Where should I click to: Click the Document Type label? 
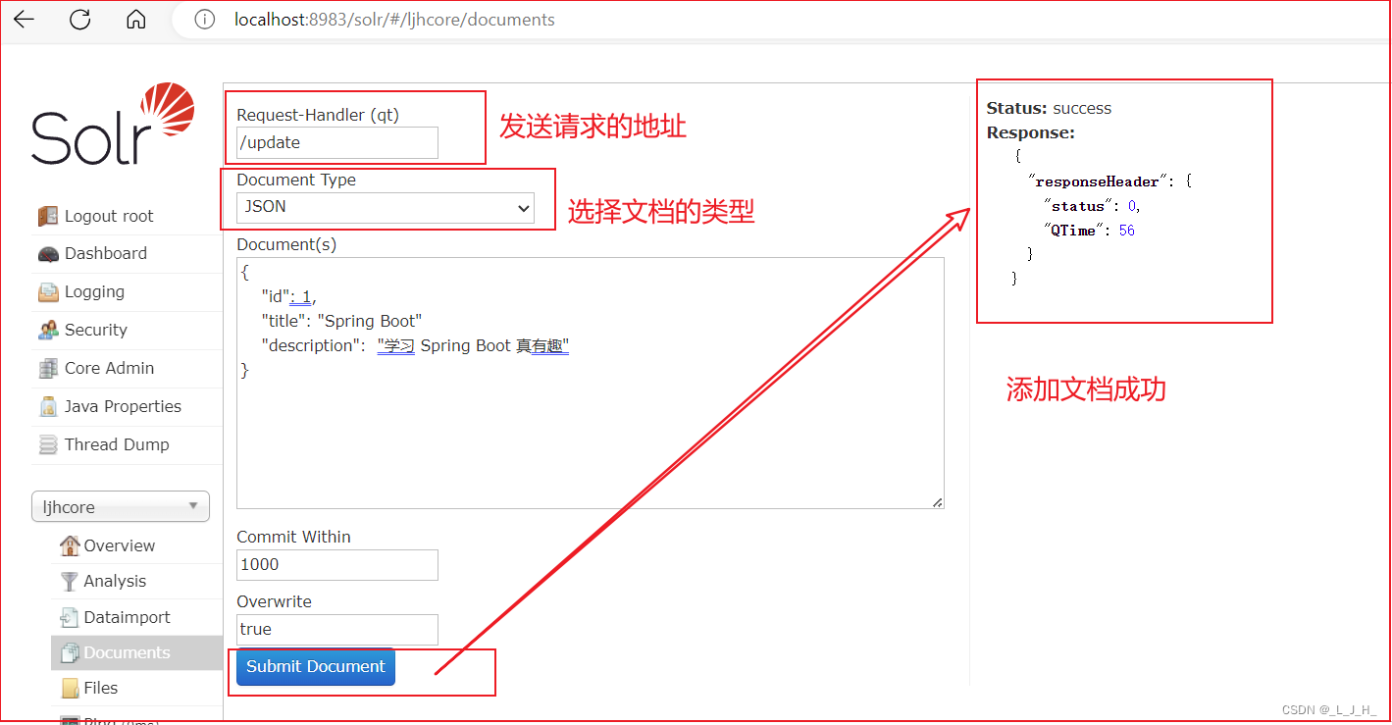coord(296,180)
